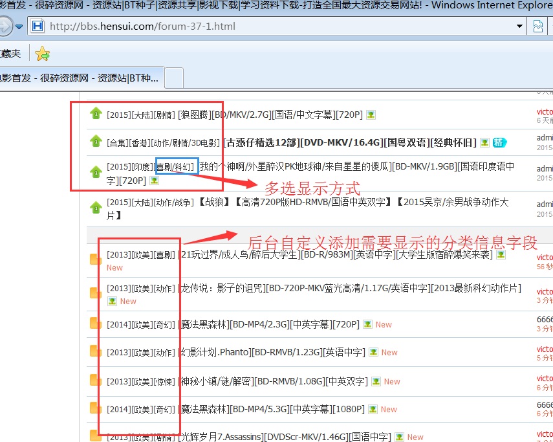Click sticky green arrow icon for 我的个神啊 thread
The image size is (553, 442).
click(x=96, y=171)
